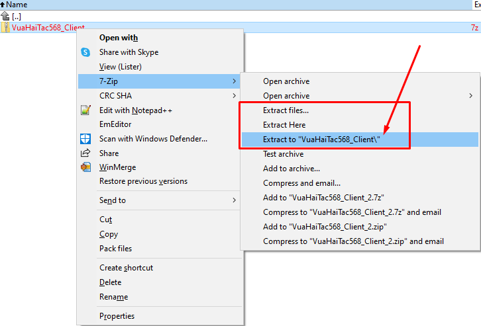Click the Name column header

[x=237, y=5]
